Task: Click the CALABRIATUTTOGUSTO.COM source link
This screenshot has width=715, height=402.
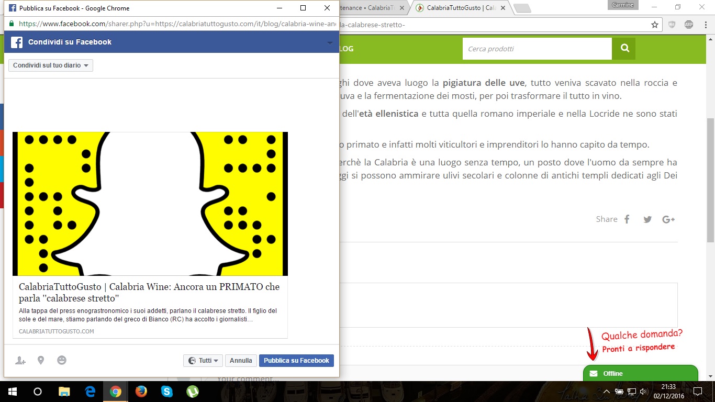Action: (x=57, y=331)
